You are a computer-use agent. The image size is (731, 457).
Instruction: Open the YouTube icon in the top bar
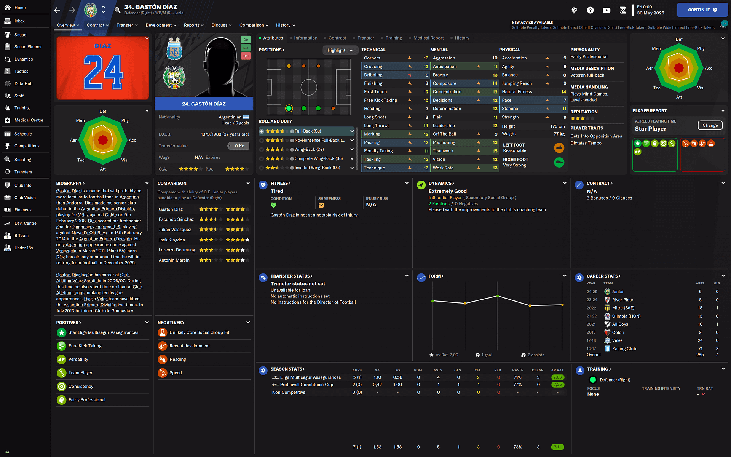(x=607, y=10)
